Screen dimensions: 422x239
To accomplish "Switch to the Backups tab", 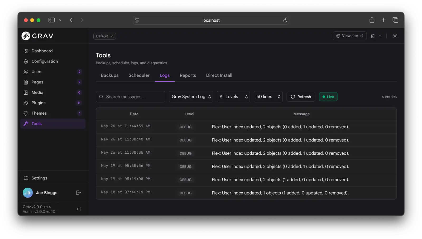I will pyautogui.click(x=110, y=75).
